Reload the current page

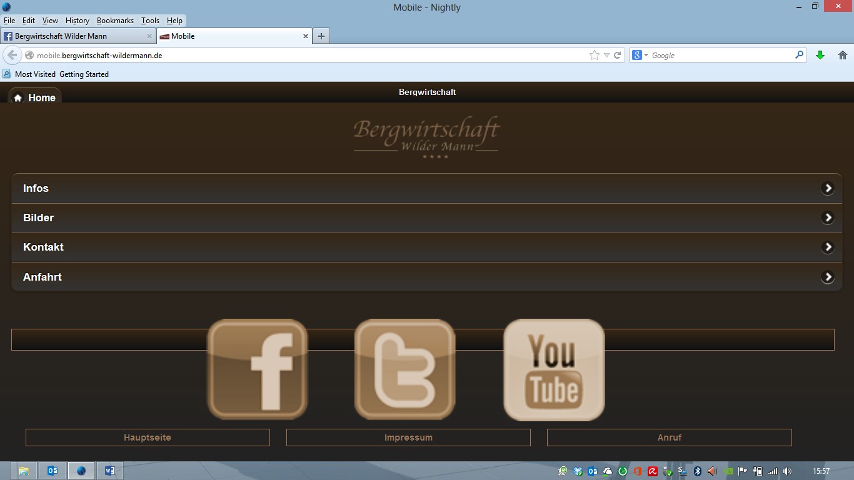point(617,55)
